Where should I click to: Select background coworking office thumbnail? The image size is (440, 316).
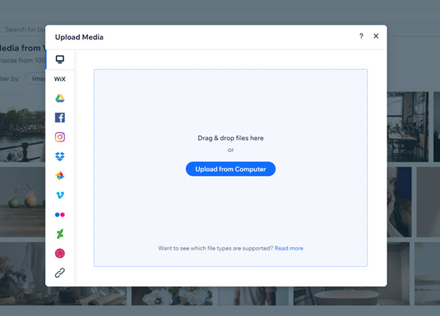407,127
